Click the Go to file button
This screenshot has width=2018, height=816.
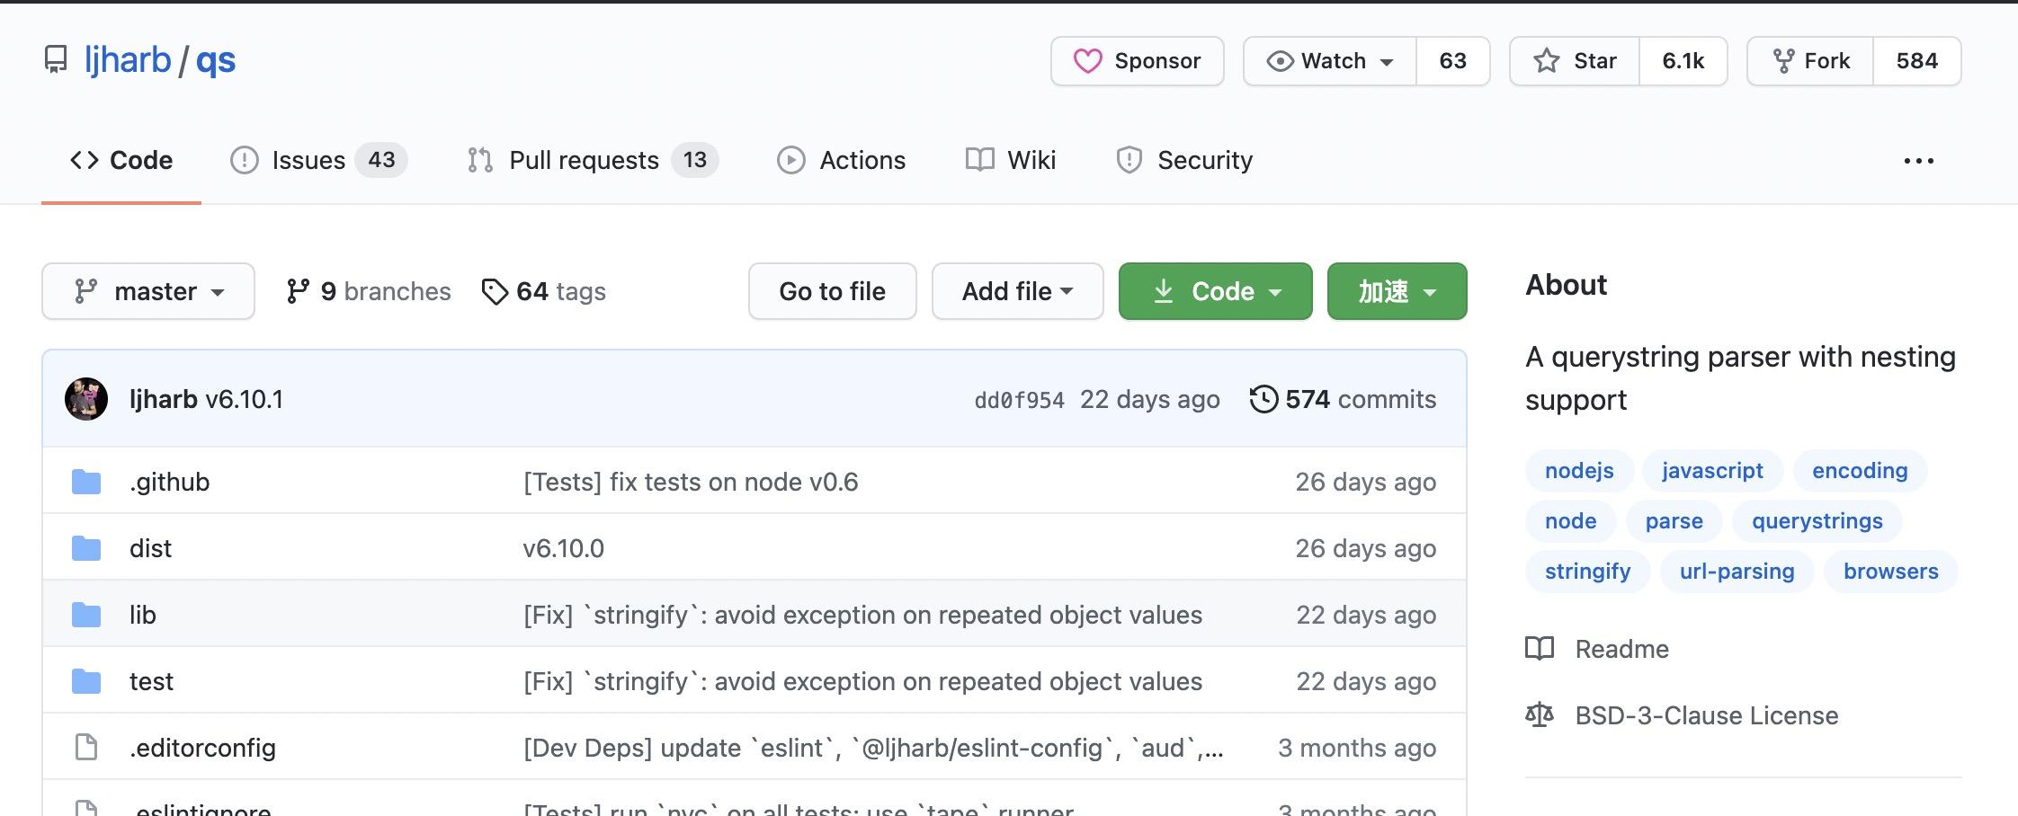point(832,291)
